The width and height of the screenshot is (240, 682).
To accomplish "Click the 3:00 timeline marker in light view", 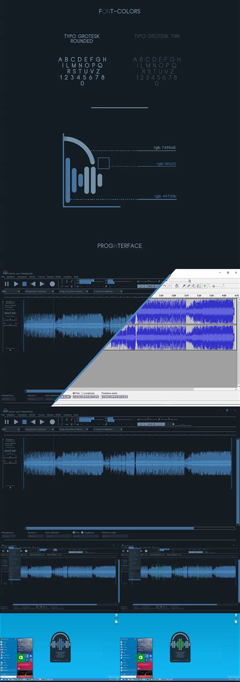I will coord(174,295).
